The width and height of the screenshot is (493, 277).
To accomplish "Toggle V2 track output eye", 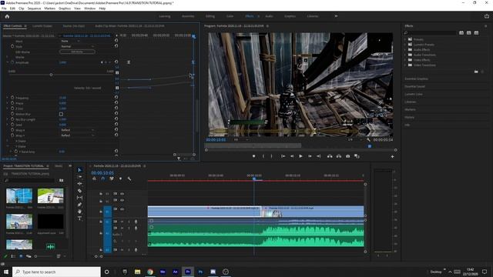I will coord(122,200).
